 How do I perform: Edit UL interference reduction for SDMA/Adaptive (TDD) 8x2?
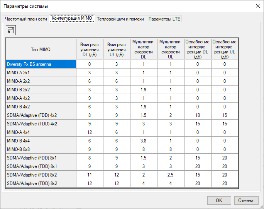tap(224, 183)
